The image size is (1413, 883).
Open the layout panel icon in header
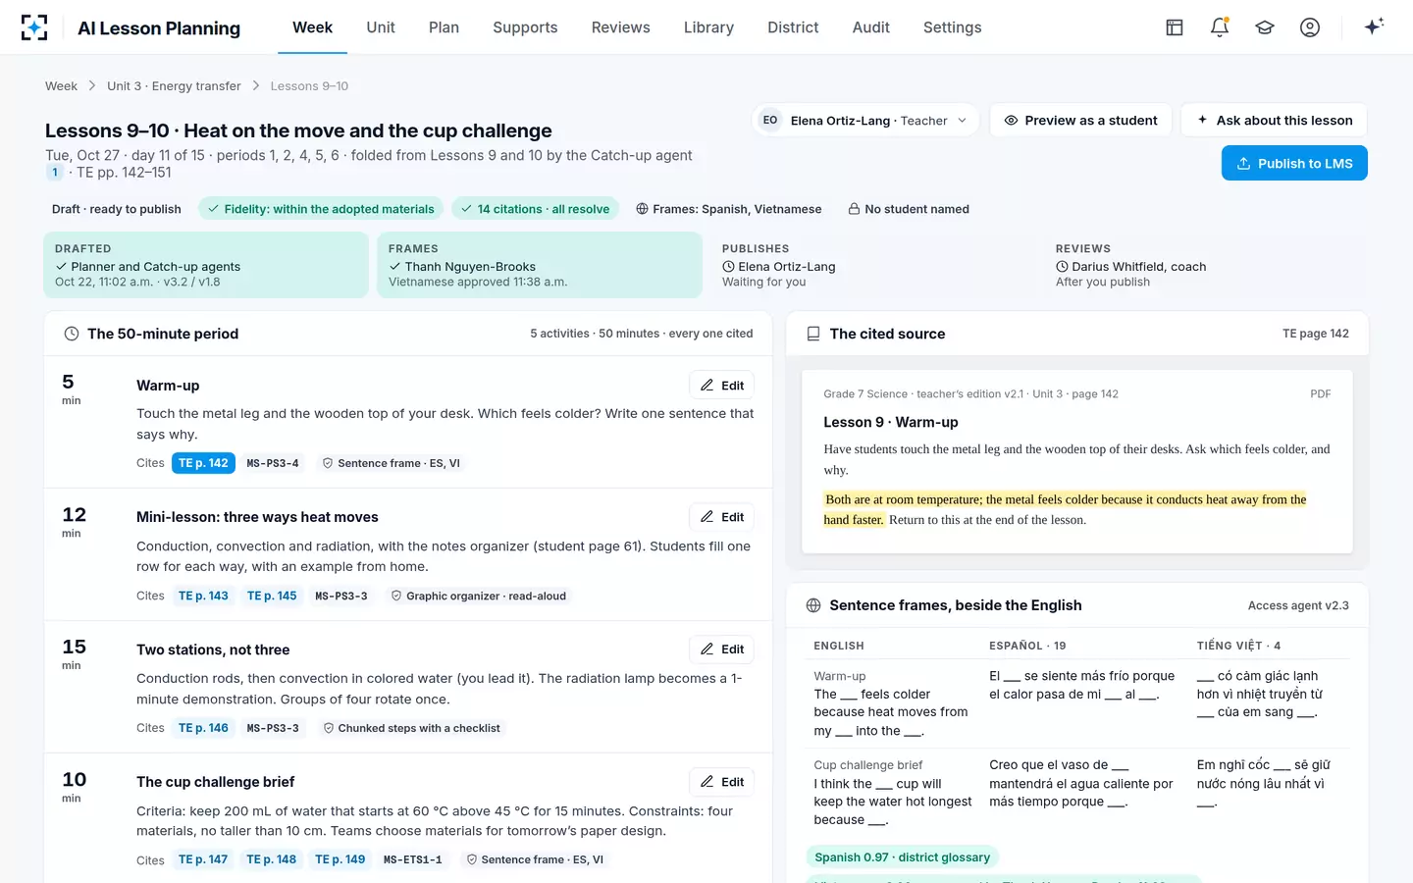pyautogui.click(x=1175, y=27)
